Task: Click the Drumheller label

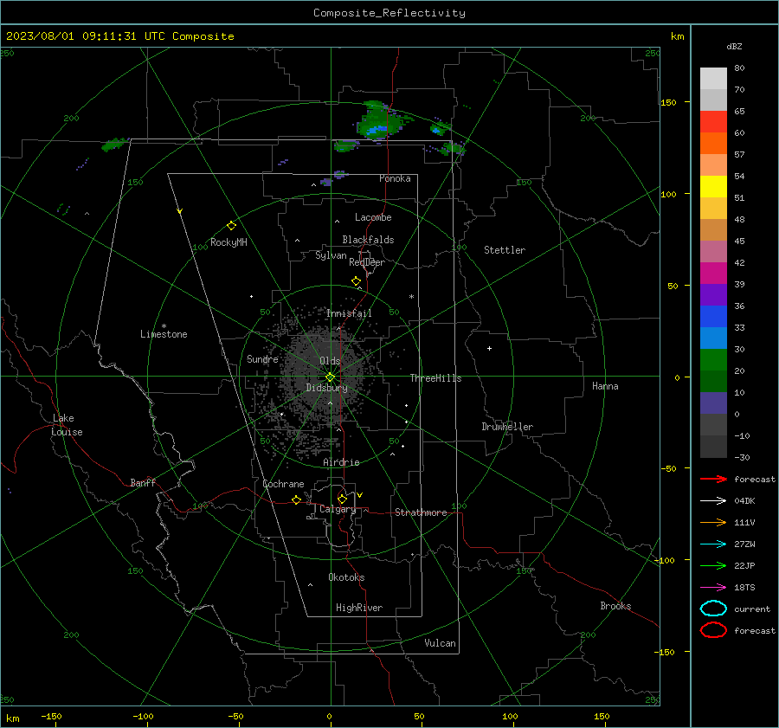Action: click(x=507, y=427)
